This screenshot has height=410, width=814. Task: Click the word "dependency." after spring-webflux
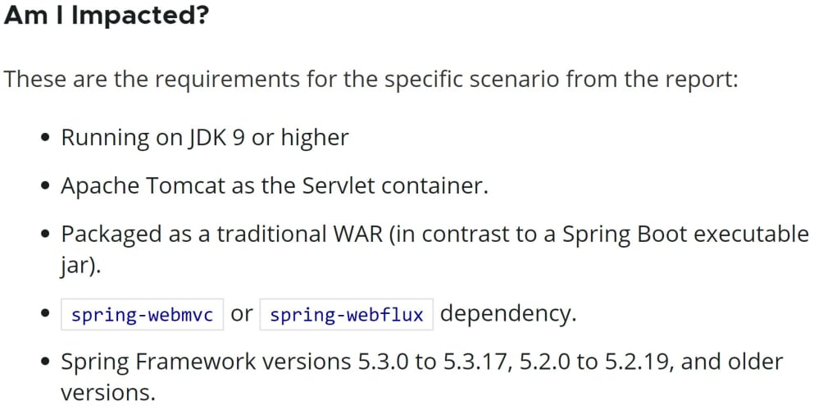pyautogui.click(x=508, y=314)
